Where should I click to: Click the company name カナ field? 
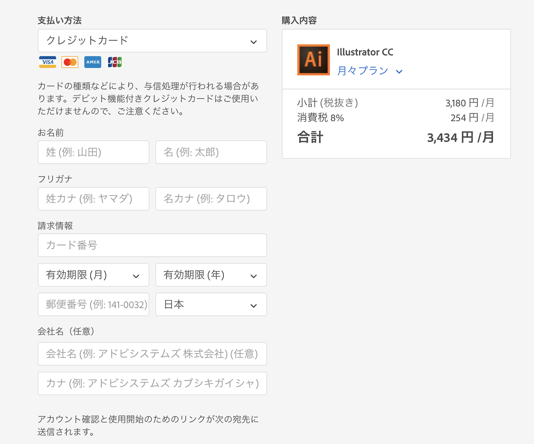click(x=152, y=383)
